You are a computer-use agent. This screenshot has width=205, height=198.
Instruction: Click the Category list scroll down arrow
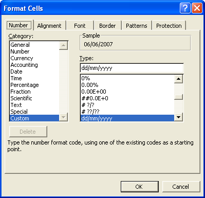[63, 117]
